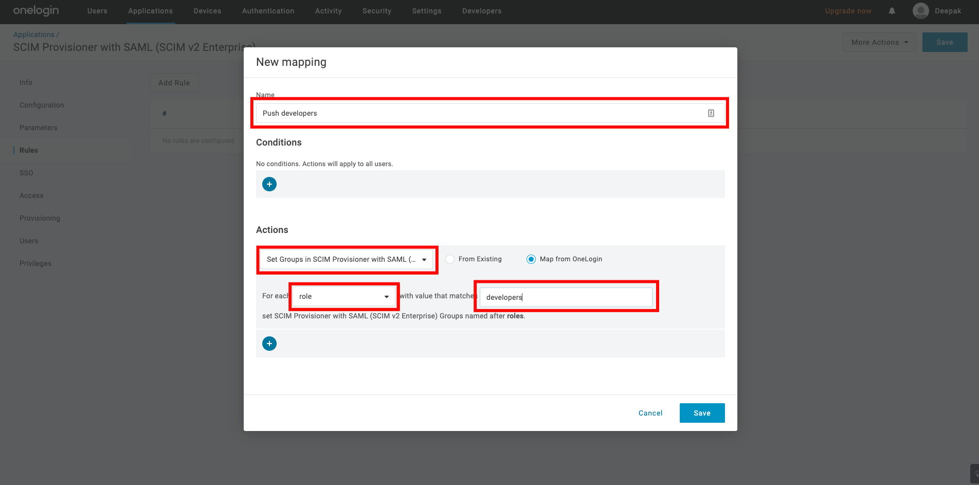The image size is (979, 485).
Task: Click the OneLogin logo
Action: pos(36,11)
